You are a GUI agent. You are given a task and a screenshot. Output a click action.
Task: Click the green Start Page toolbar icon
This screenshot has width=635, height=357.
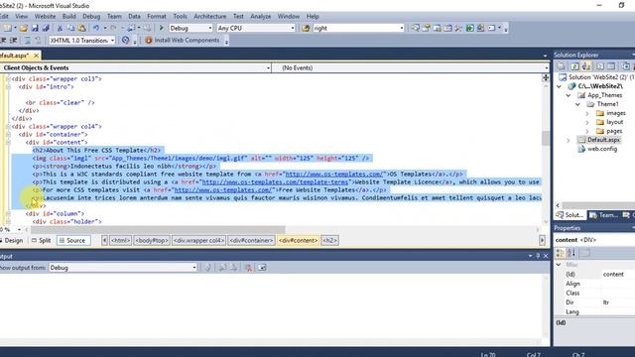pos(469,28)
